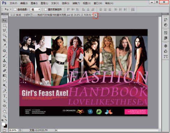Close the document tab
Image resolution: width=170 pixels, height=133 pixels.
(x=96, y=15)
